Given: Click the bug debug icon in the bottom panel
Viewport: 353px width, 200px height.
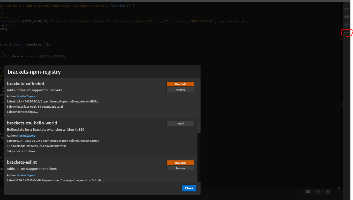Looking at the screenshot, I should coord(328,192).
